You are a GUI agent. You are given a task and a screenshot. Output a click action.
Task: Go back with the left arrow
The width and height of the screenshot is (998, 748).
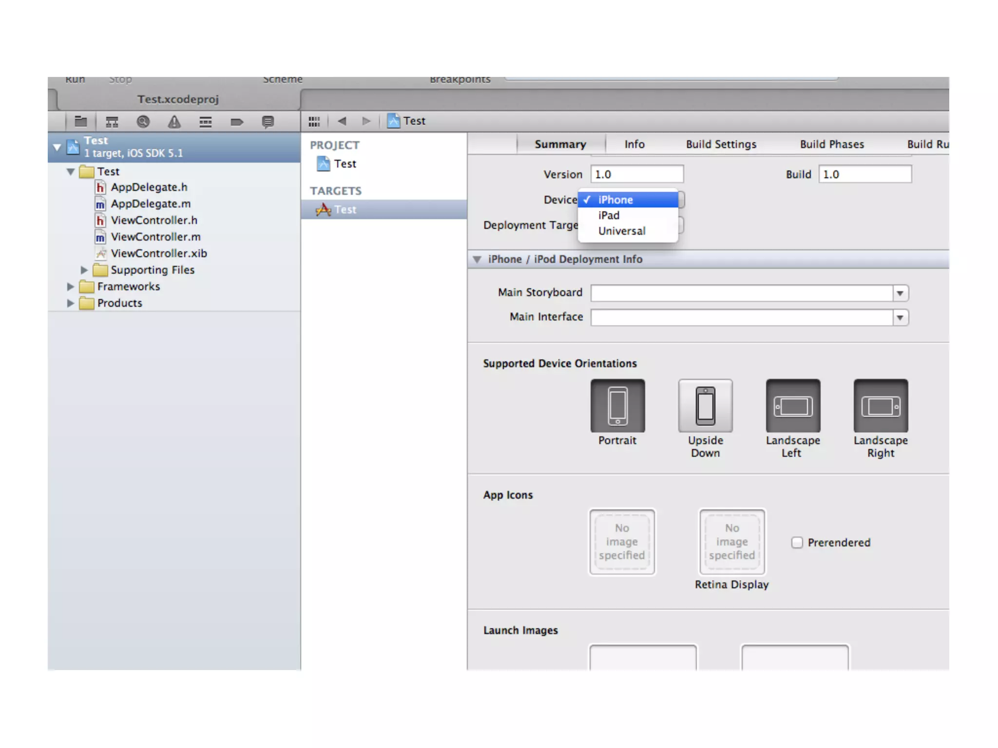point(342,121)
